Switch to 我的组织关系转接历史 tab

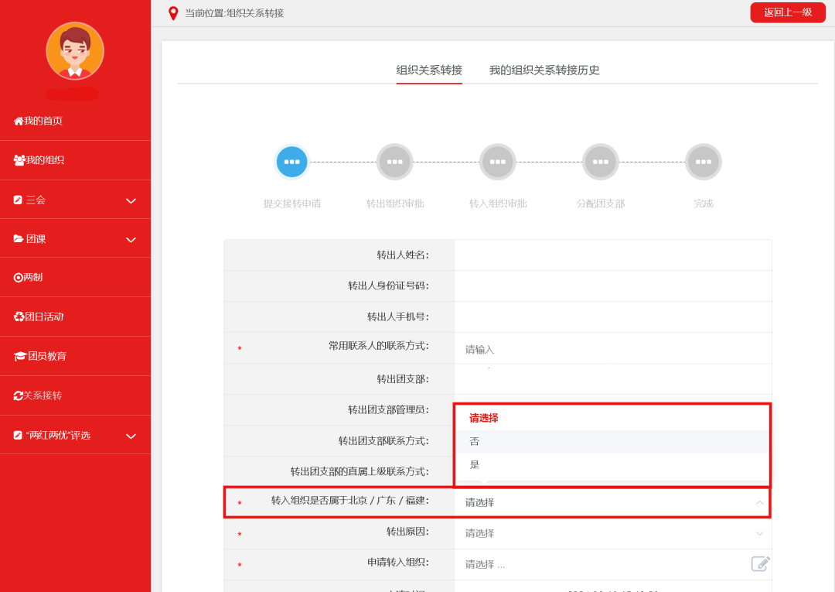pyautogui.click(x=544, y=70)
